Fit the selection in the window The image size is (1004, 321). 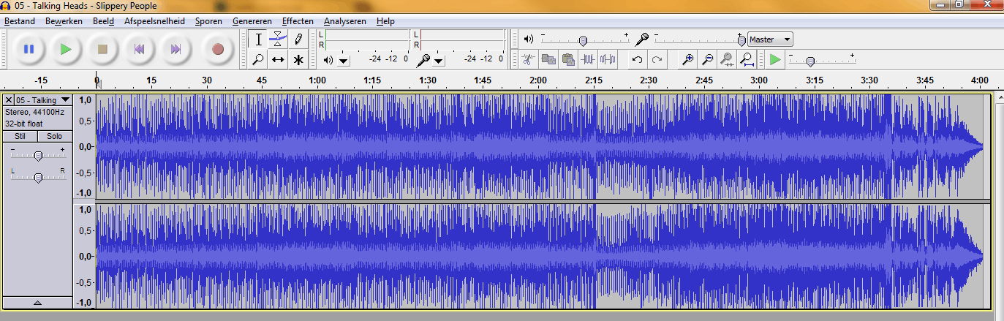[727, 60]
